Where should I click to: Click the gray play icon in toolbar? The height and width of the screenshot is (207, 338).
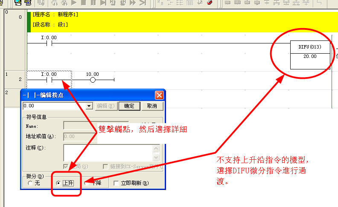click(73, 2)
